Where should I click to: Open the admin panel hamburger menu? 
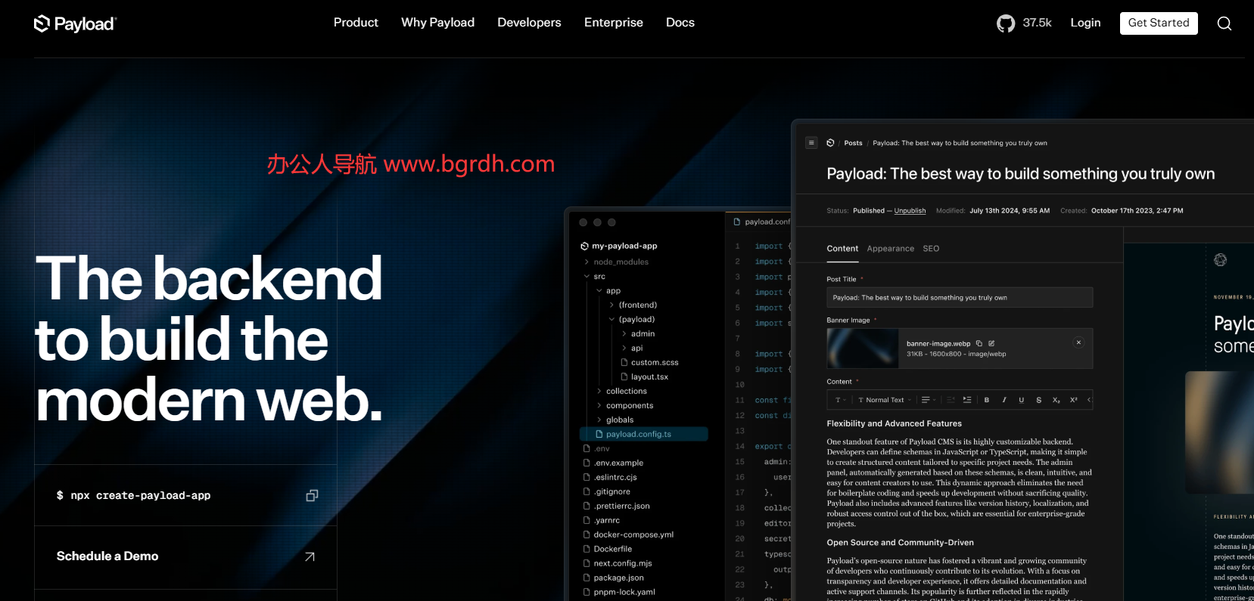tap(811, 143)
